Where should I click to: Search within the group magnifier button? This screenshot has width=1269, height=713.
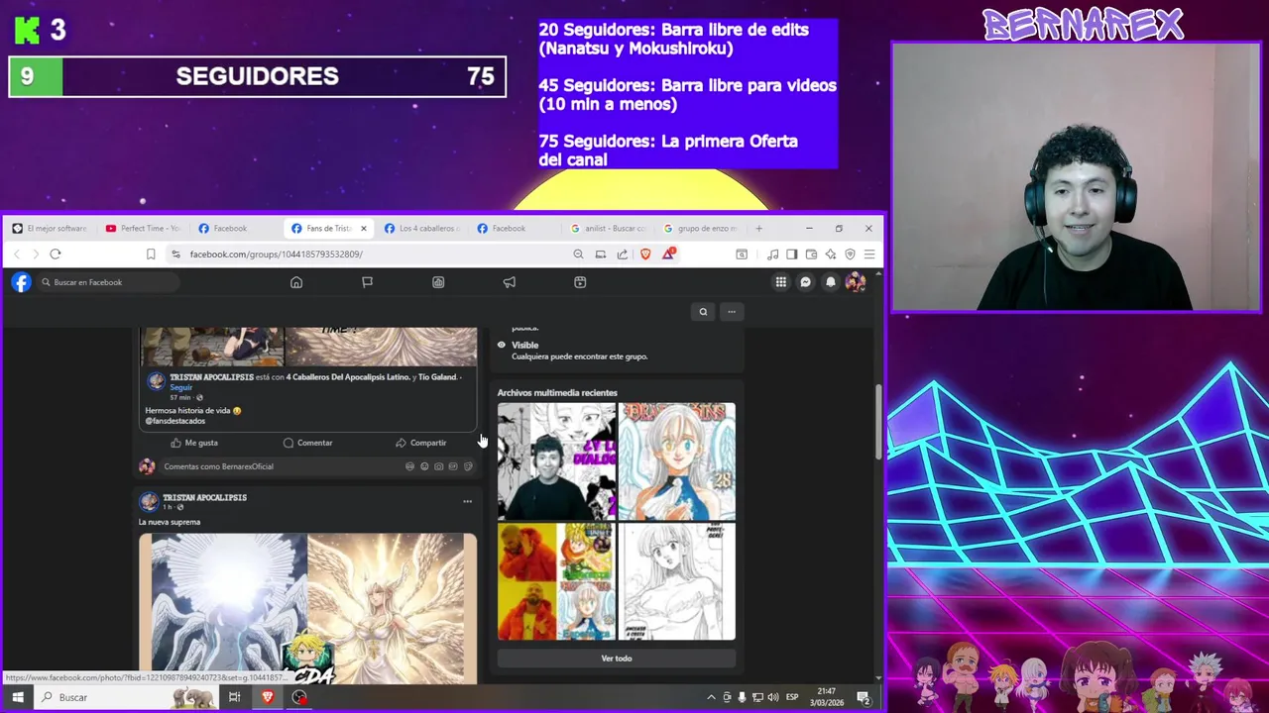[703, 312]
